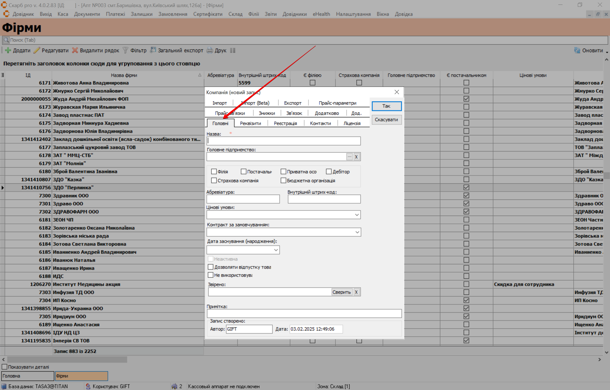Image resolution: width=610 pixels, height=390 pixels.
Task: Click the Загальний експорт save icon
Action: coord(153,50)
